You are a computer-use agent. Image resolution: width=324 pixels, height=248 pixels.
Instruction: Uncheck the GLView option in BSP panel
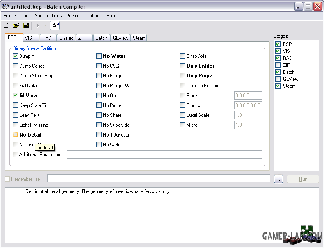click(15, 96)
